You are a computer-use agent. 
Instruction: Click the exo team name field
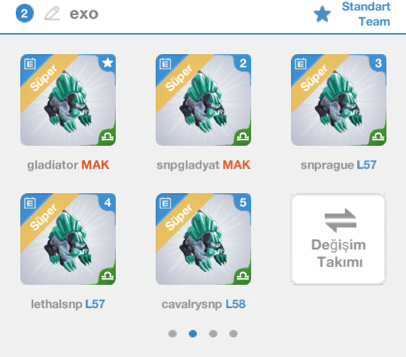click(84, 14)
